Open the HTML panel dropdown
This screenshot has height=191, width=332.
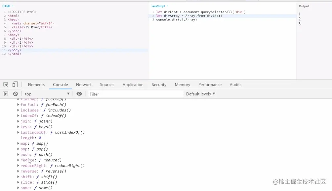[8, 6]
